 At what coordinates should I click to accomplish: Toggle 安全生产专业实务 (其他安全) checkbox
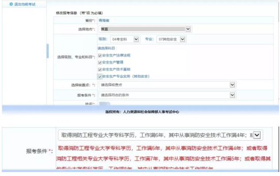pos(100,77)
